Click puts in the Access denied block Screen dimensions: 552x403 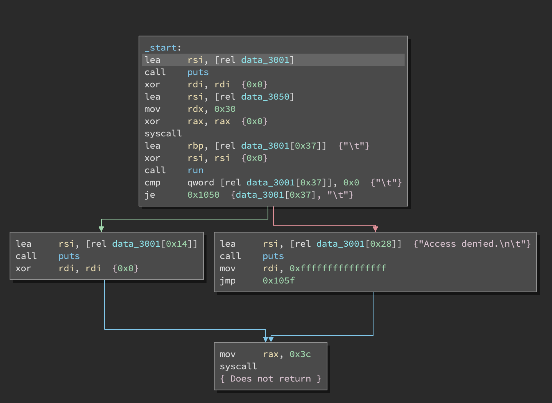click(x=273, y=256)
